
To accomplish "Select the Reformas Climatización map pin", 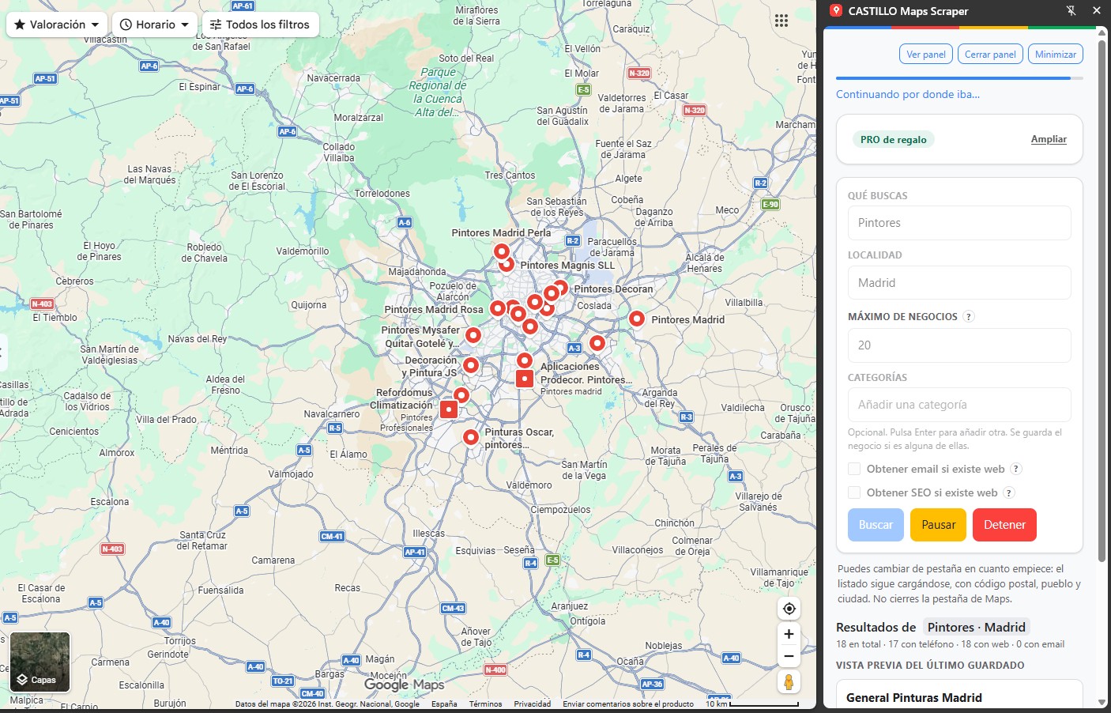I will (461, 394).
